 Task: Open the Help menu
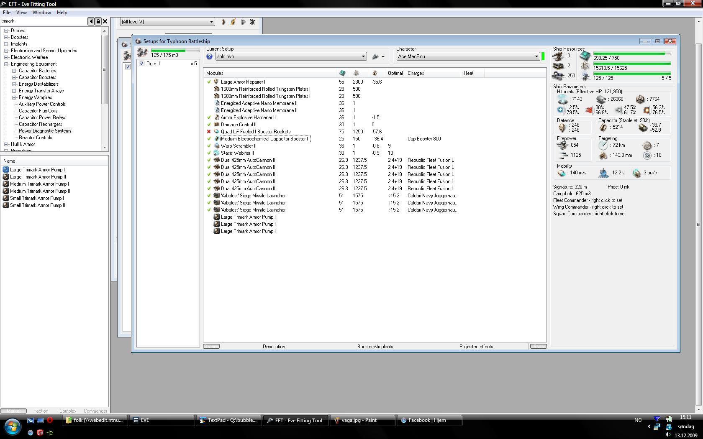click(x=62, y=13)
